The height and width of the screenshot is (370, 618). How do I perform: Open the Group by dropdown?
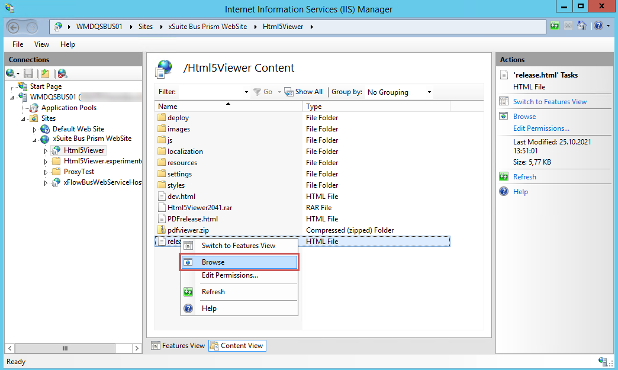[x=399, y=92]
